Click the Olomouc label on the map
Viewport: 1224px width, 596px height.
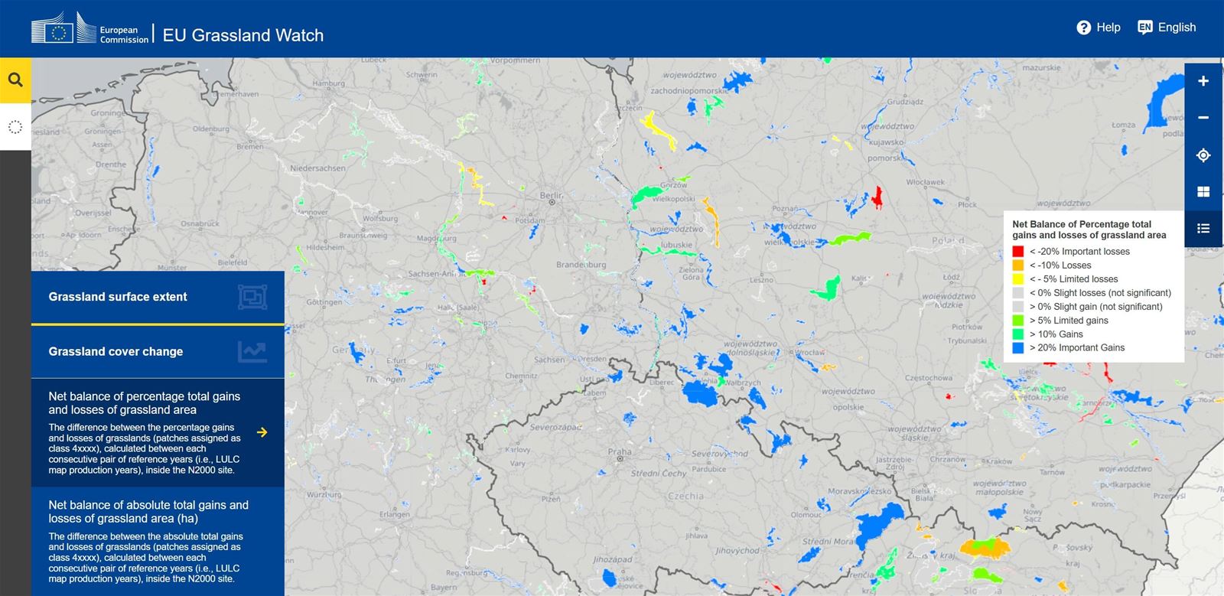coord(806,515)
